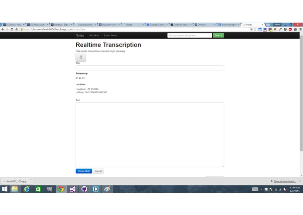Open Brackets editor from the taskbar
Image resolution: width=303 pixels, height=215 pixels.
click(x=95, y=189)
